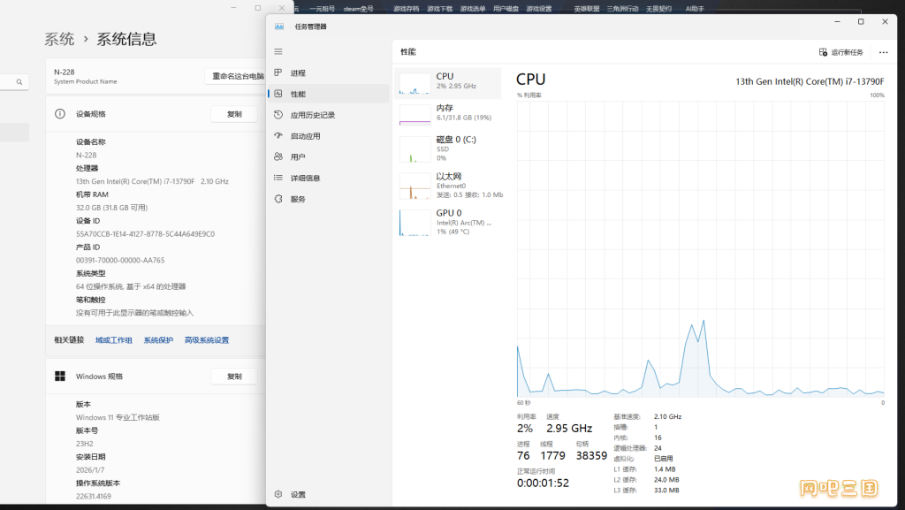Click the 启动应用 startup icon
This screenshot has height=510, width=905.
click(x=278, y=135)
